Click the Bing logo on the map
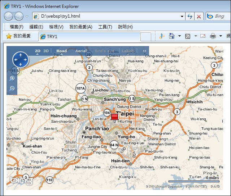 click(21, 181)
